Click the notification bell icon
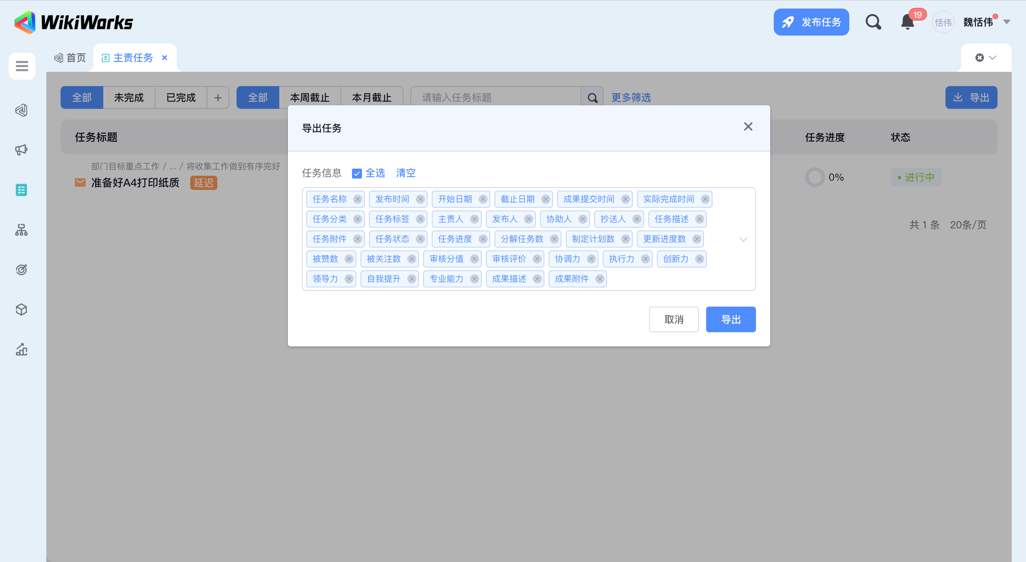The height and width of the screenshot is (562, 1026). pos(907,22)
